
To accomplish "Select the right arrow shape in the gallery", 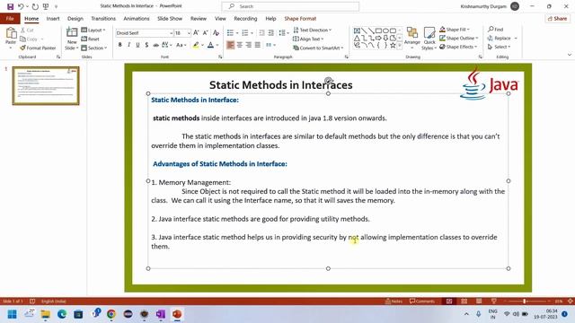I will (378, 38).
